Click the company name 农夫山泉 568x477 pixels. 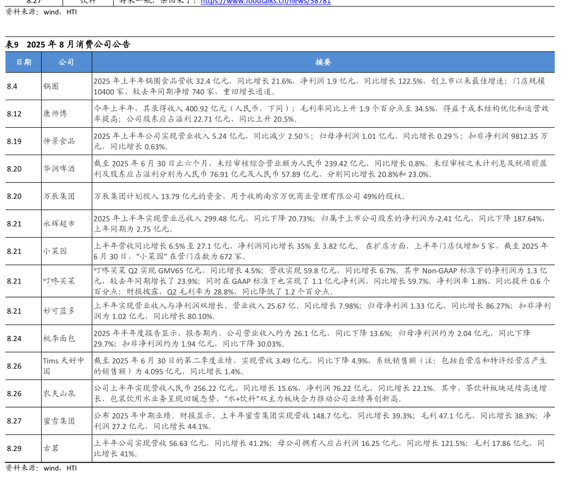[x=59, y=393]
